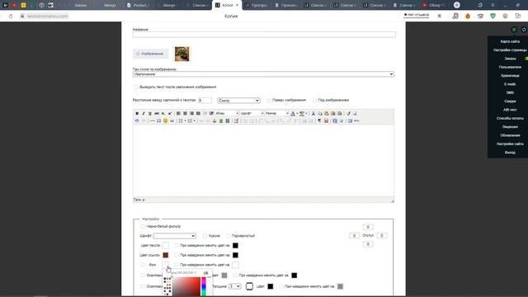Open Page settings in the side menu
The height and width of the screenshot is (297, 528).
(x=510, y=49)
